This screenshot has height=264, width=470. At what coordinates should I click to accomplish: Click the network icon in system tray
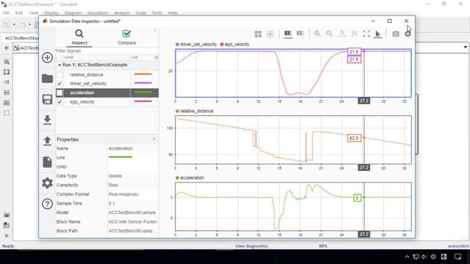(416, 257)
